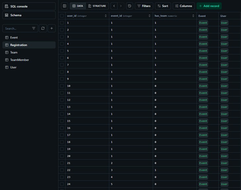Click user_id cell showing 16

(x=87, y=128)
